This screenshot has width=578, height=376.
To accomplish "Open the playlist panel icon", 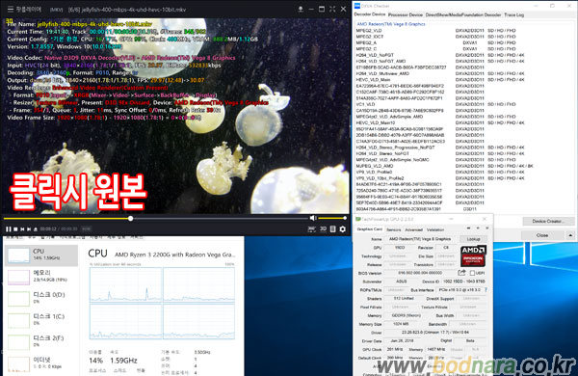I will 333,229.
